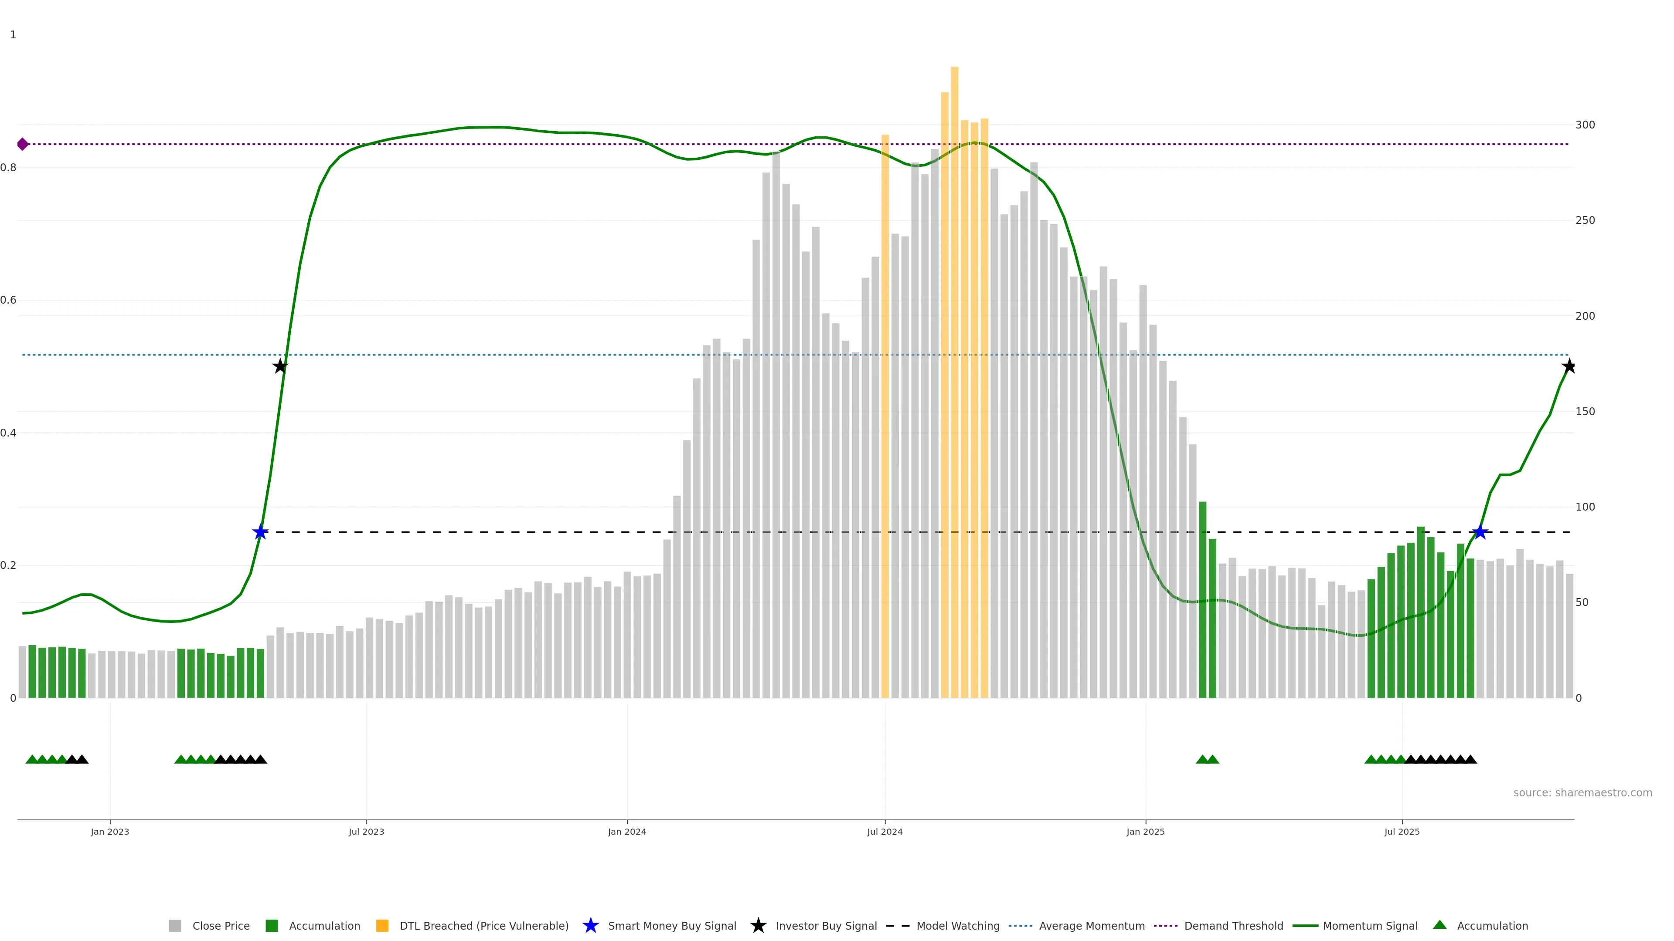1674x941 pixels.
Task: Click the green triangle Accumulation legend icon
Action: pyautogui.click(x=1439, y=925)
